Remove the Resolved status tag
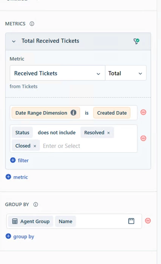This screenshot has width=161, height=264. [108, 133]
